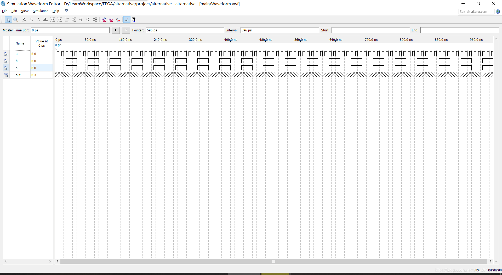The width and height of the screenshot is (502, 275).
Task: Open the View menu
Action: pyautogui.click(x=25, y=11)
